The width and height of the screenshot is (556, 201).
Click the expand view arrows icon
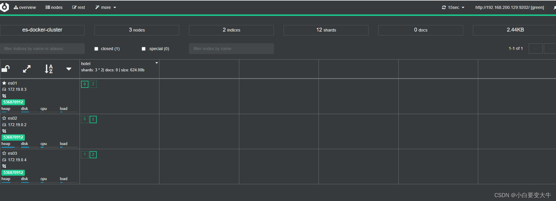(27, 69)
